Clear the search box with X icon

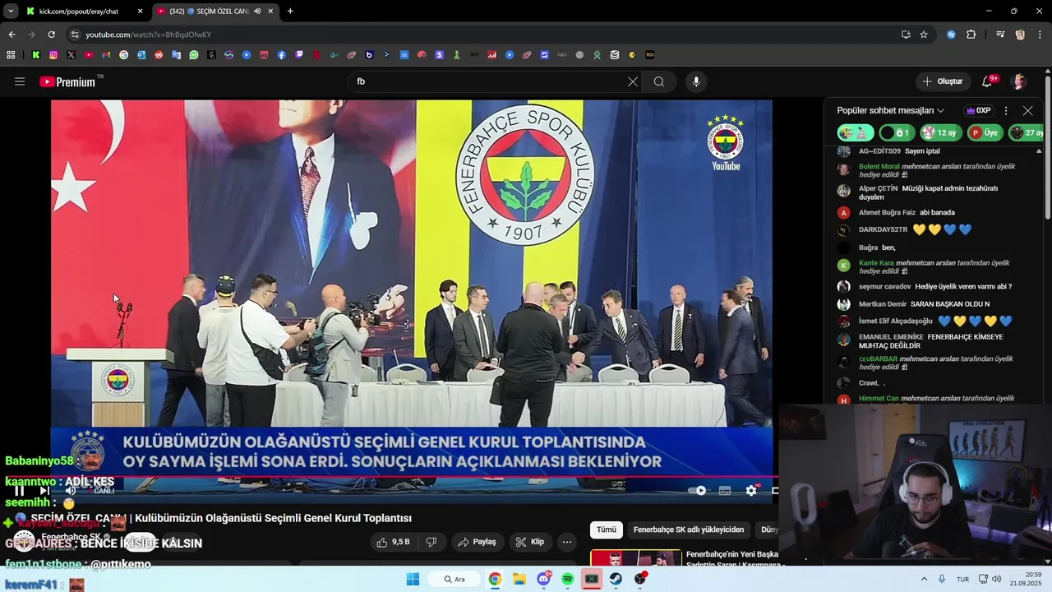[x=632, y=81]
